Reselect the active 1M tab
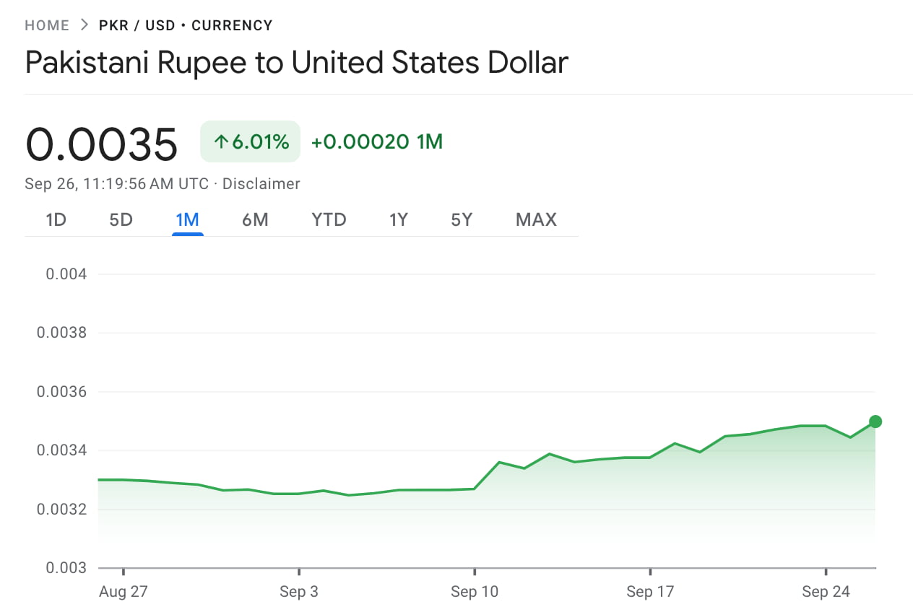 click(188, 219)
